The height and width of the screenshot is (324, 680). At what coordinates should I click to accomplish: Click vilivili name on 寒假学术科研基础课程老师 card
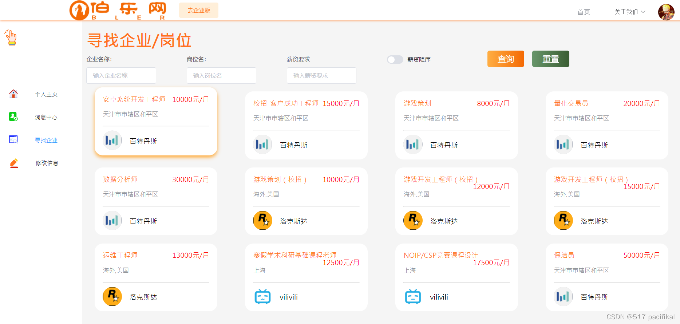pyautogui.click(x=289, y=297)
